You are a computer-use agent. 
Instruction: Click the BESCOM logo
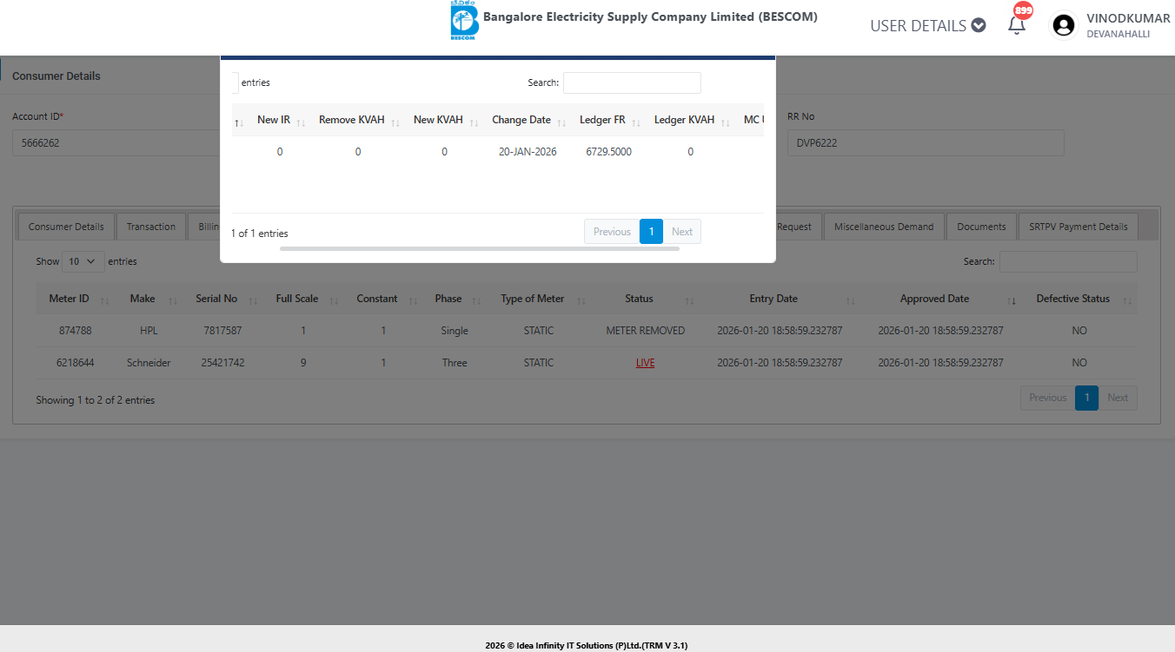click(464, 21)
